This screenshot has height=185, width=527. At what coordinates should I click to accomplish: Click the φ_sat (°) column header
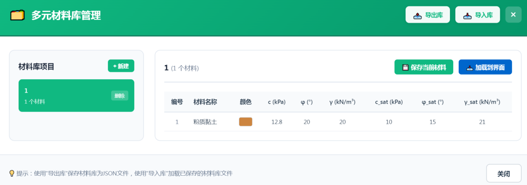[432, 102]
